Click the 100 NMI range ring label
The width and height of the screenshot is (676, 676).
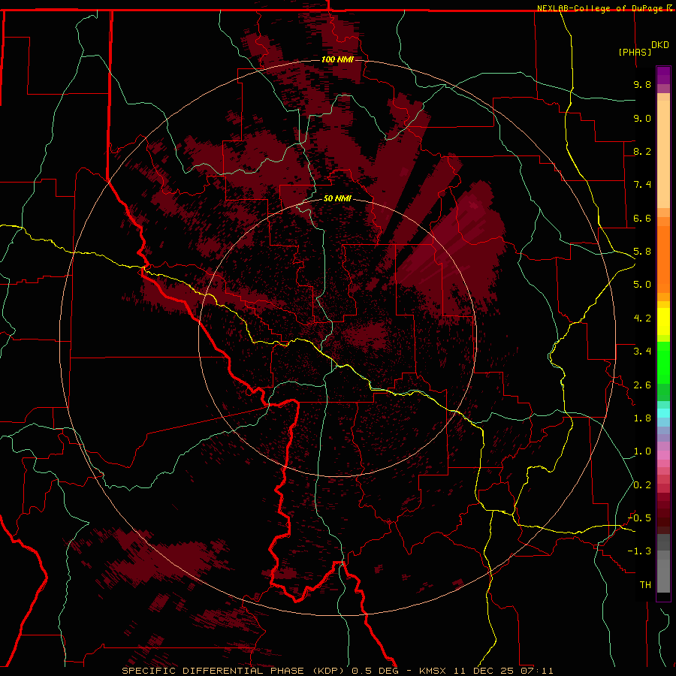coord(337,59)
